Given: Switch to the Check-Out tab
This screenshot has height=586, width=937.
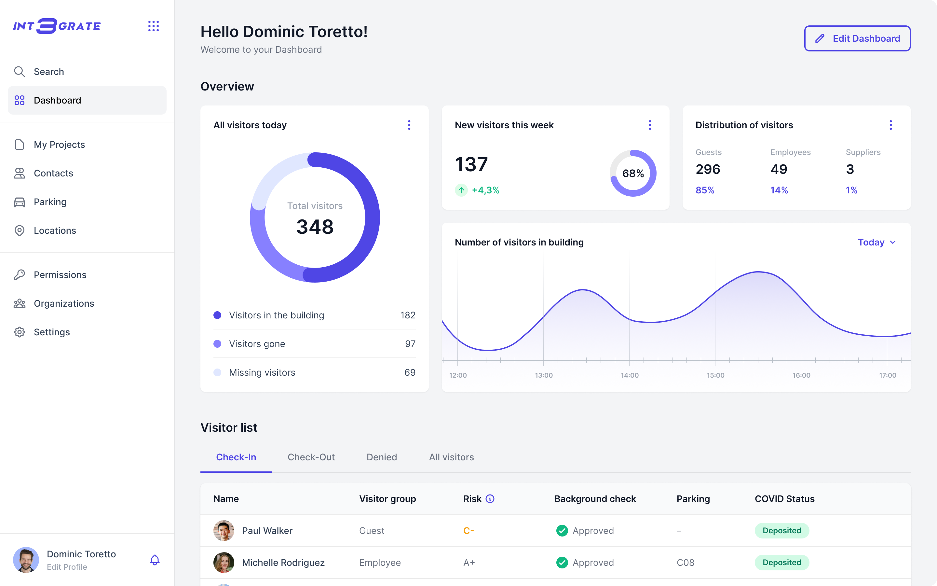Looking at the screenshot, I should tap(311, 457).
